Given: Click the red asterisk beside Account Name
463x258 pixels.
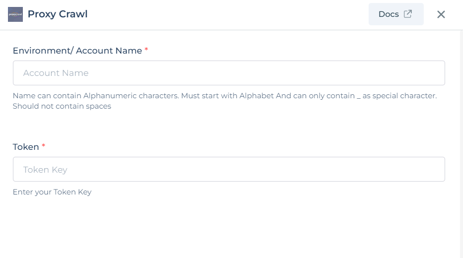Looking at the screenshot, I should click(x=146, y=50).
